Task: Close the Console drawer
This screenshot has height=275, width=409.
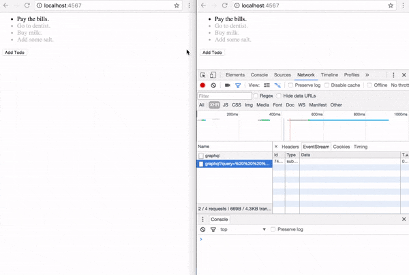Action: [404, 219]
